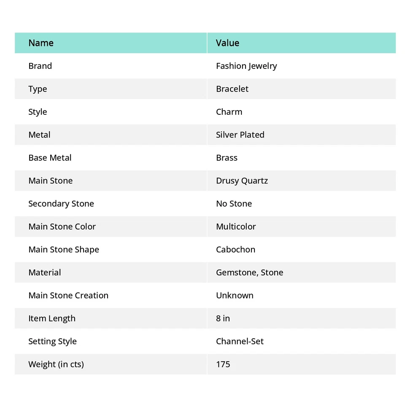Select the Gemstone, Stone material value
This screenshot has width=405, height=405.
pos(249,273)
